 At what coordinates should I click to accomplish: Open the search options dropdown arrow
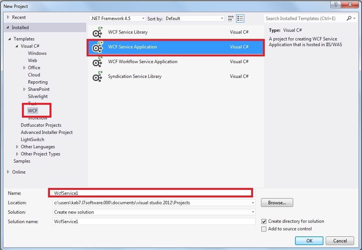[354, 18]
